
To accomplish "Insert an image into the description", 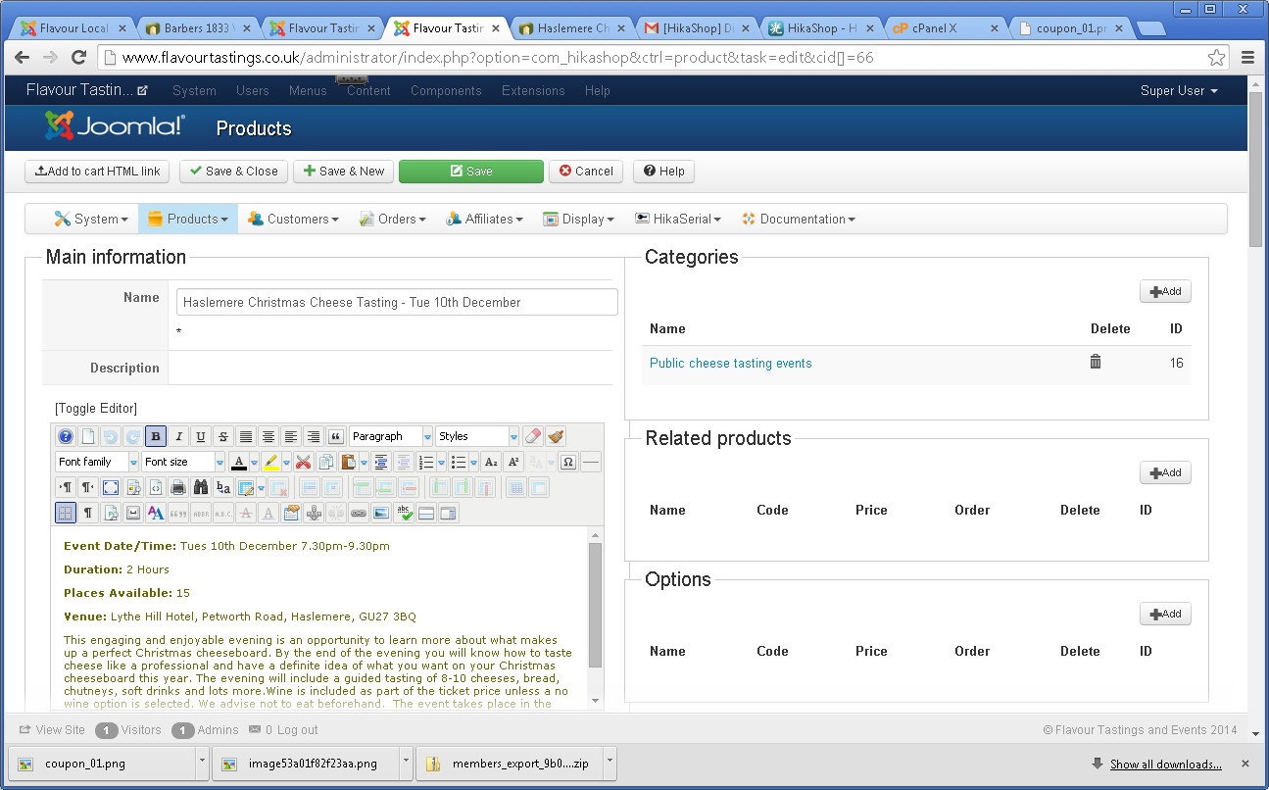I will 381,513.
